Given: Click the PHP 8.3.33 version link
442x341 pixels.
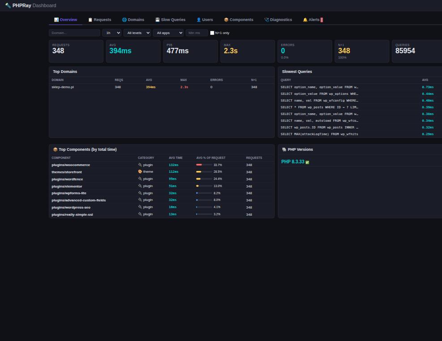Looking at the screenshot, I should tap(293, 162).
